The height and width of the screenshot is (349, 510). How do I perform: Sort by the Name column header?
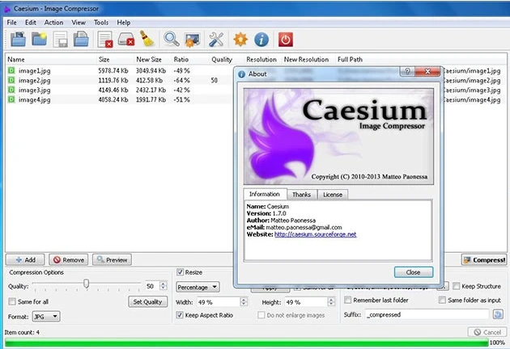(x=51, y=60)
